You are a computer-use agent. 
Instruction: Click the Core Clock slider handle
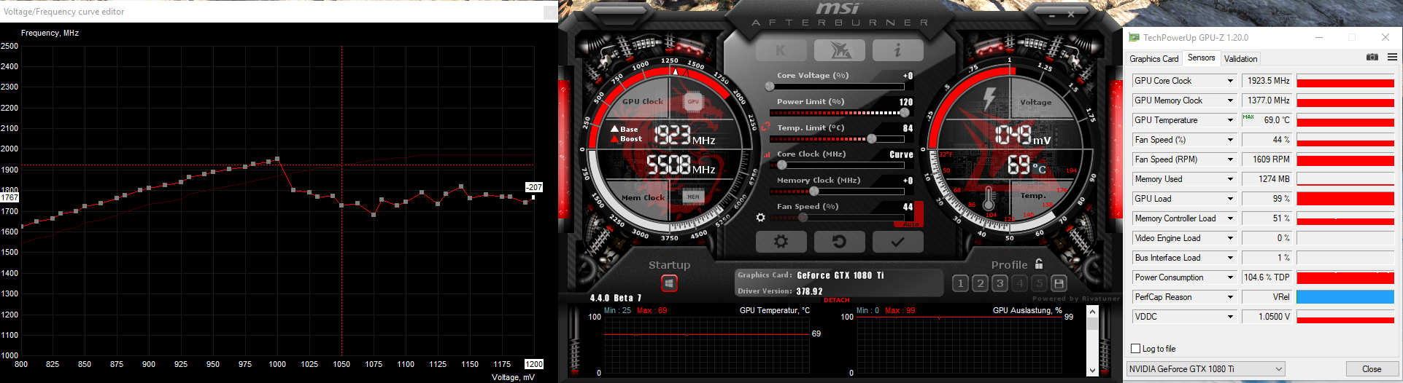click(x=781, y=165)
